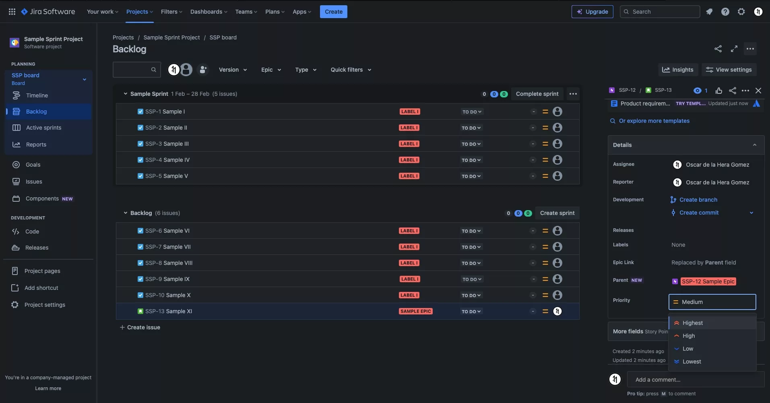Click the thumbs up vote icon
The width and height of the screenshot is (770, 403).
[x=719, y=91]
